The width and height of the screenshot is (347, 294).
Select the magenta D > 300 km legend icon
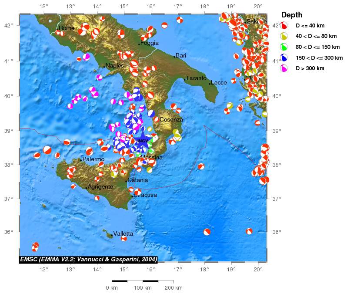(x=284, y=68)
